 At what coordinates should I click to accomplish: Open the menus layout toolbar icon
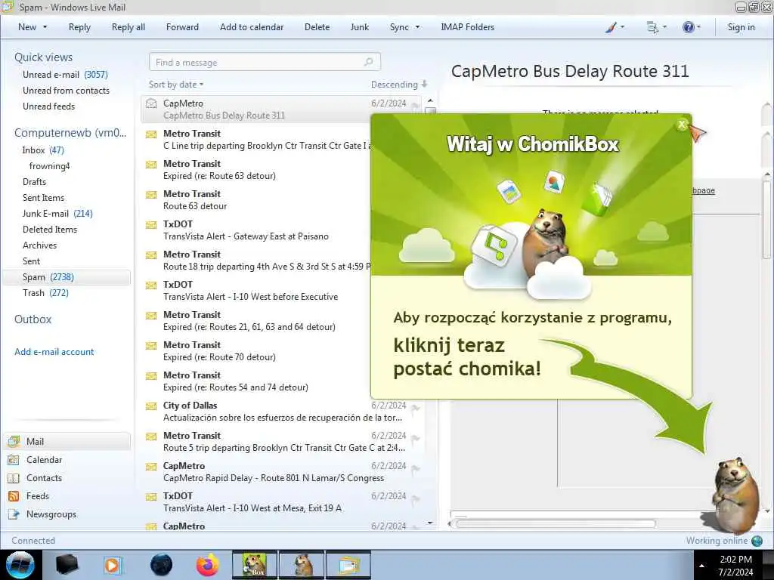[x=652, y=27]
